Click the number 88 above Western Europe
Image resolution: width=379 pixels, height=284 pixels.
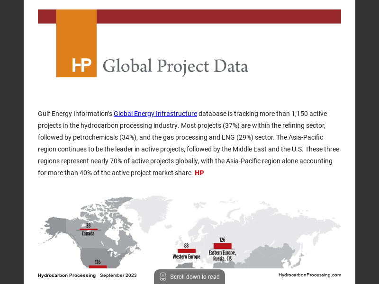tap(186, 246)
